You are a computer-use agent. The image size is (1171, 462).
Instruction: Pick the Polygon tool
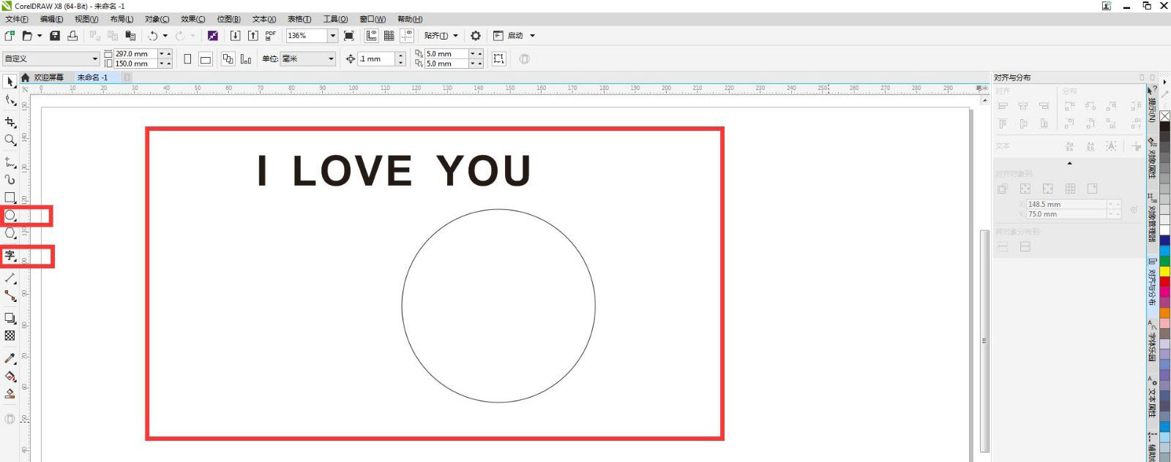(x=10, y=233)
